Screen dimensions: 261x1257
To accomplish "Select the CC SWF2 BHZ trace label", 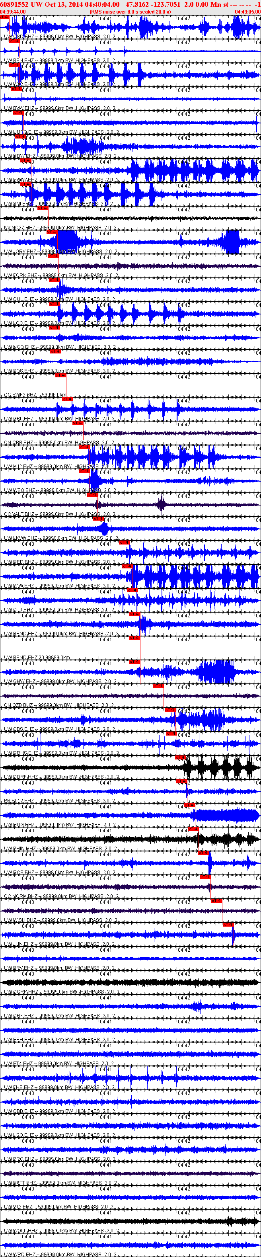I will (x=35, y=395).
